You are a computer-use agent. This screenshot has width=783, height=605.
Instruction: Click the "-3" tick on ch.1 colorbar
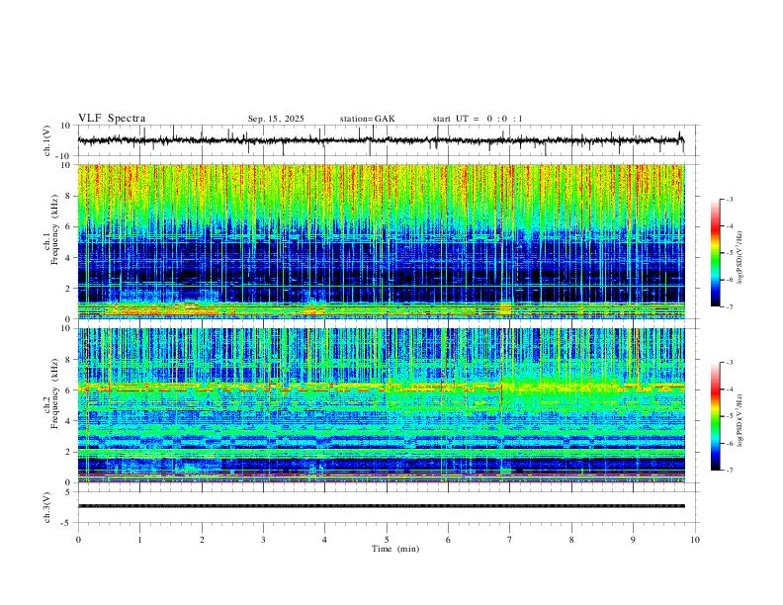pyautogui.click(x=730, y=199)
